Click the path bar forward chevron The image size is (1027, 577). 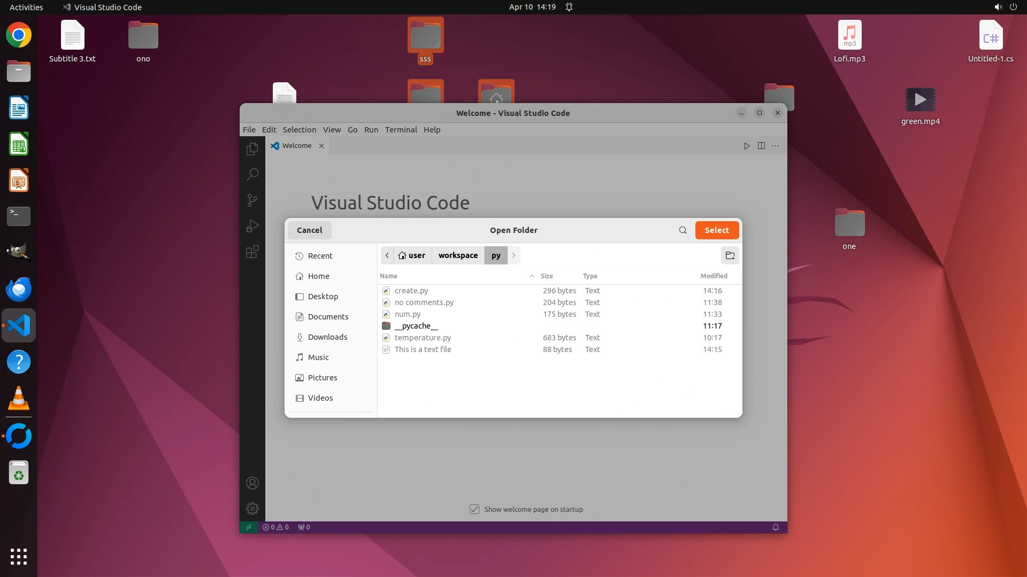pyautogui.click(x=513, y=255)
